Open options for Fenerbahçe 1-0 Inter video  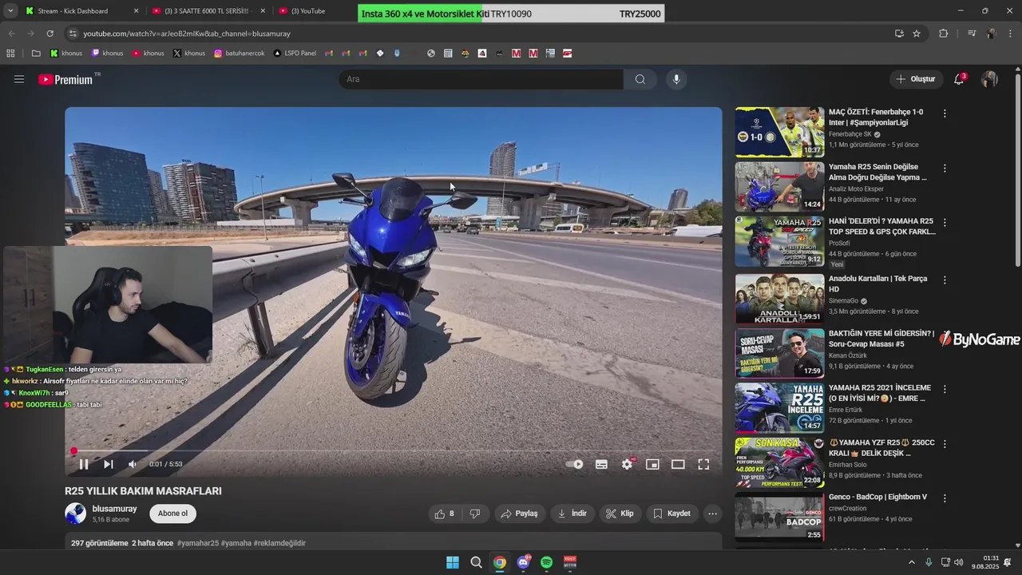point(945,113)
